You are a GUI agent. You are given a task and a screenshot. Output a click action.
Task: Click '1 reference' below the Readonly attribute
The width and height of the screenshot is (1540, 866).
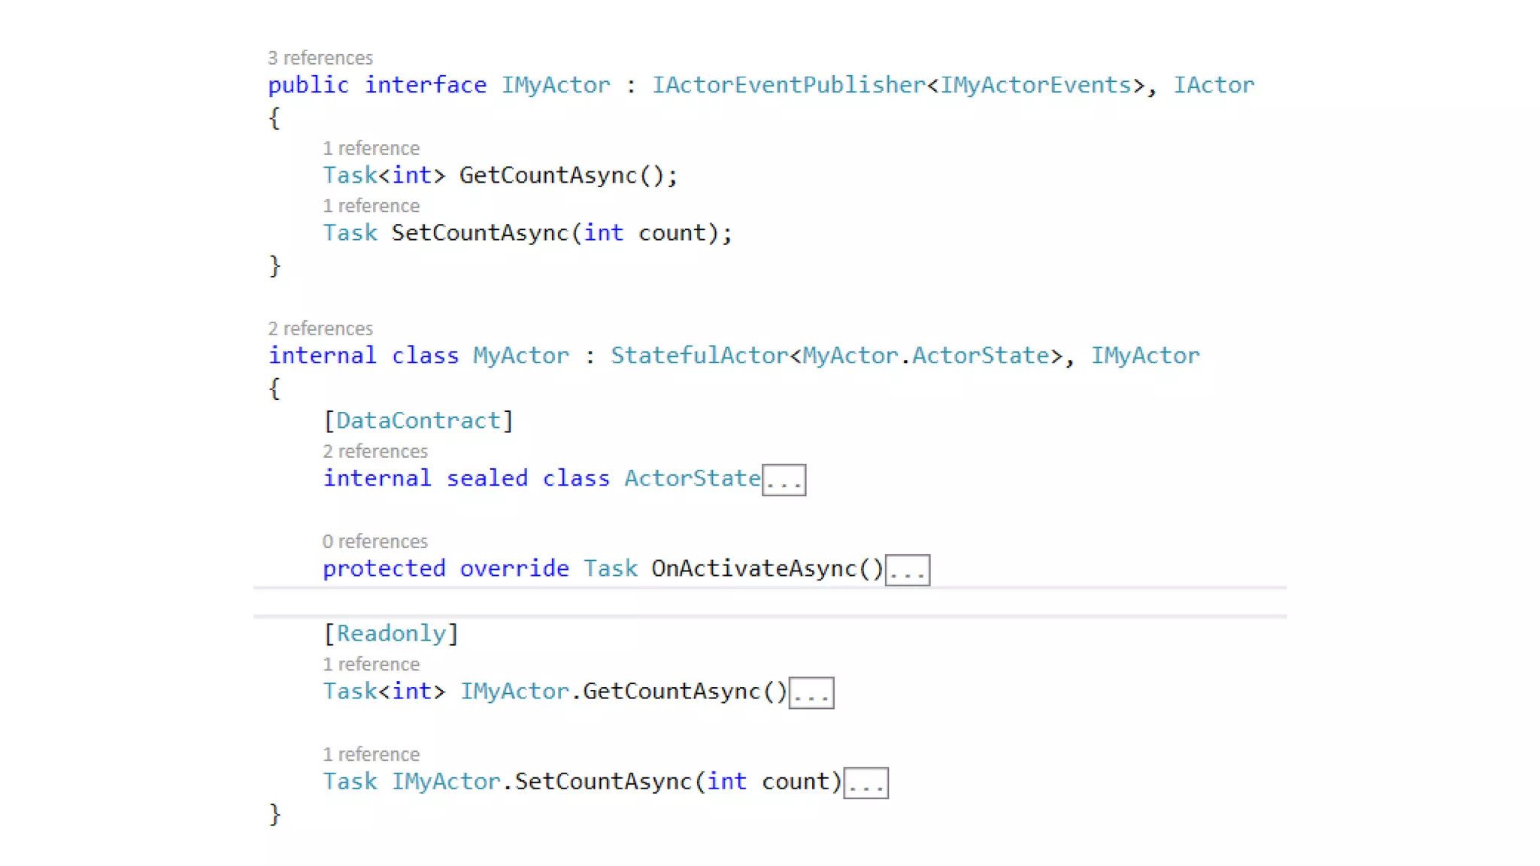[371, 665]
